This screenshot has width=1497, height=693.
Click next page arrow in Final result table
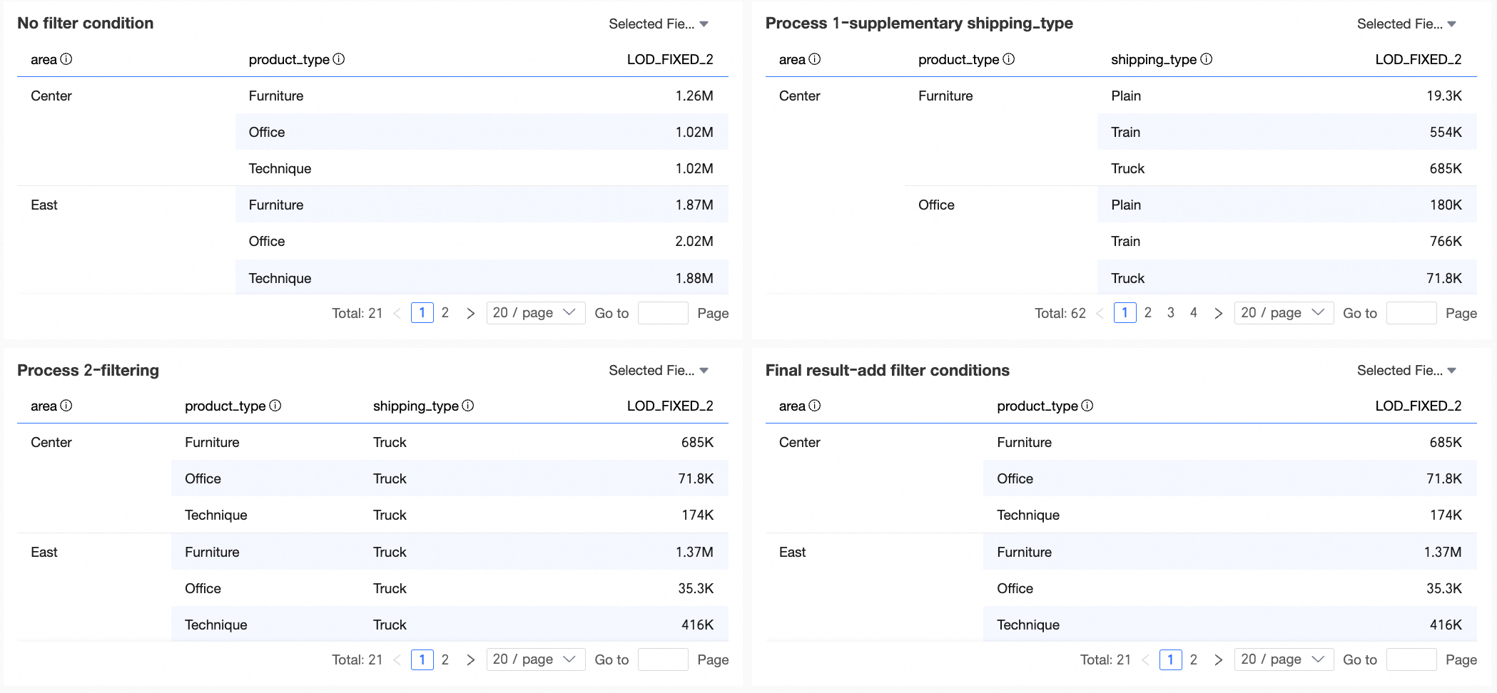[1219, 659]
